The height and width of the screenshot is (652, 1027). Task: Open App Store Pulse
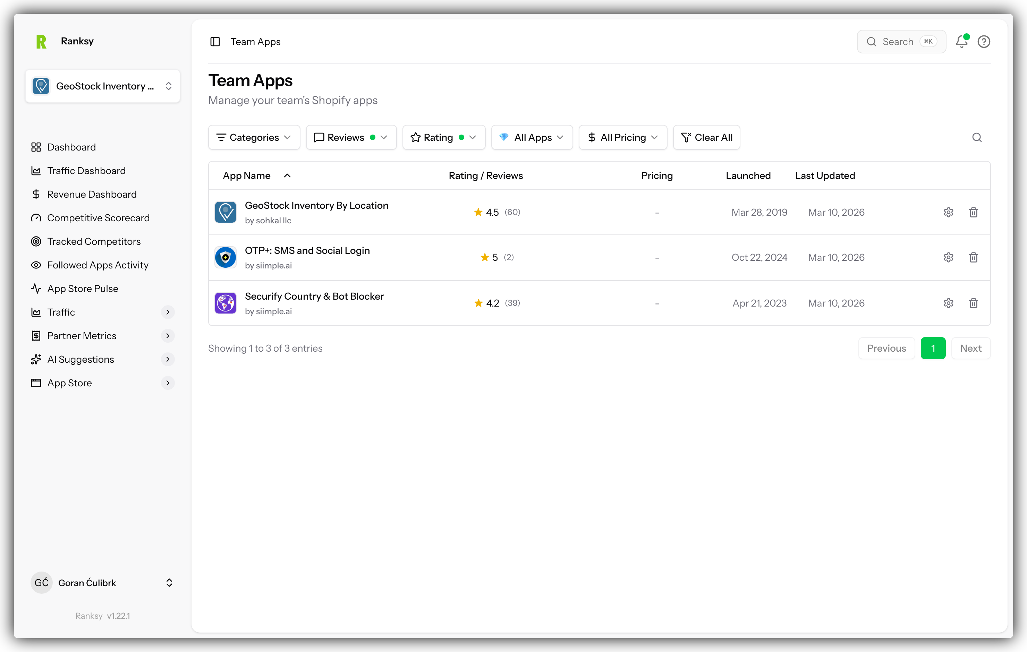tap(102, 289)
